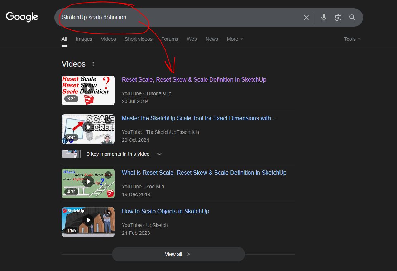397x271 pixels.
Task: Play the Zoe Mia video thumbnail
Action: click(88, 183)
